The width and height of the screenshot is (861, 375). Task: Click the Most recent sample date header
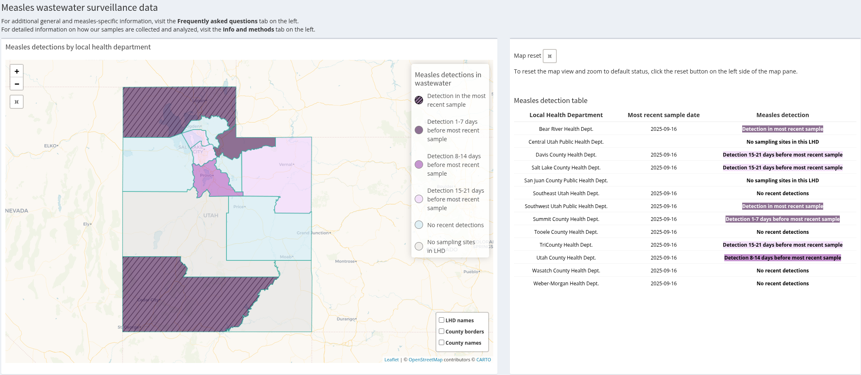point(663,115)
